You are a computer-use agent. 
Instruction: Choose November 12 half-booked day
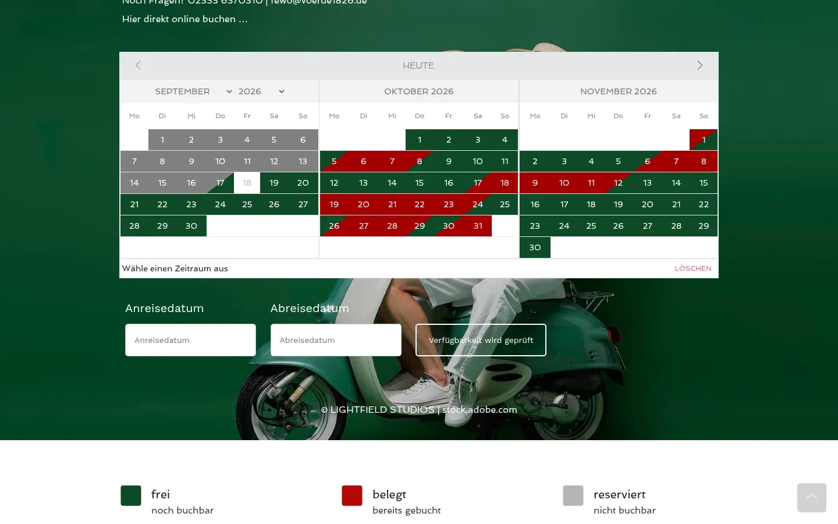point(618,183)
